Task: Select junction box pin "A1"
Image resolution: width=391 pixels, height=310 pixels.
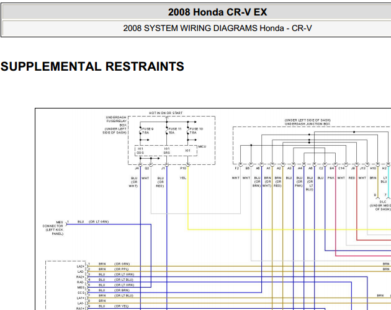Action: 268,169
